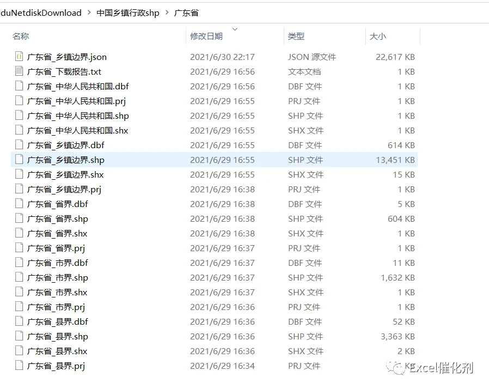Click the 3,363 KB size value

(x=398, y=336)
